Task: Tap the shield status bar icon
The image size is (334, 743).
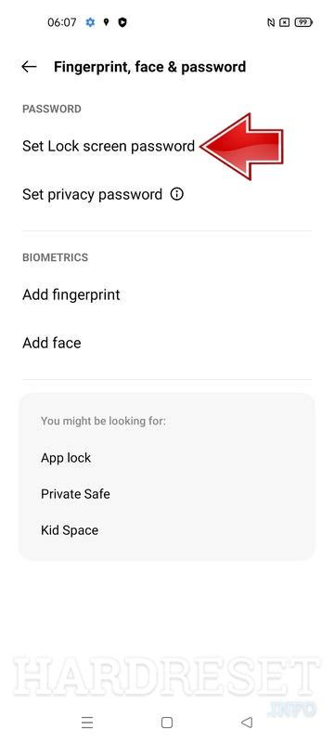Action: (122, 22)
